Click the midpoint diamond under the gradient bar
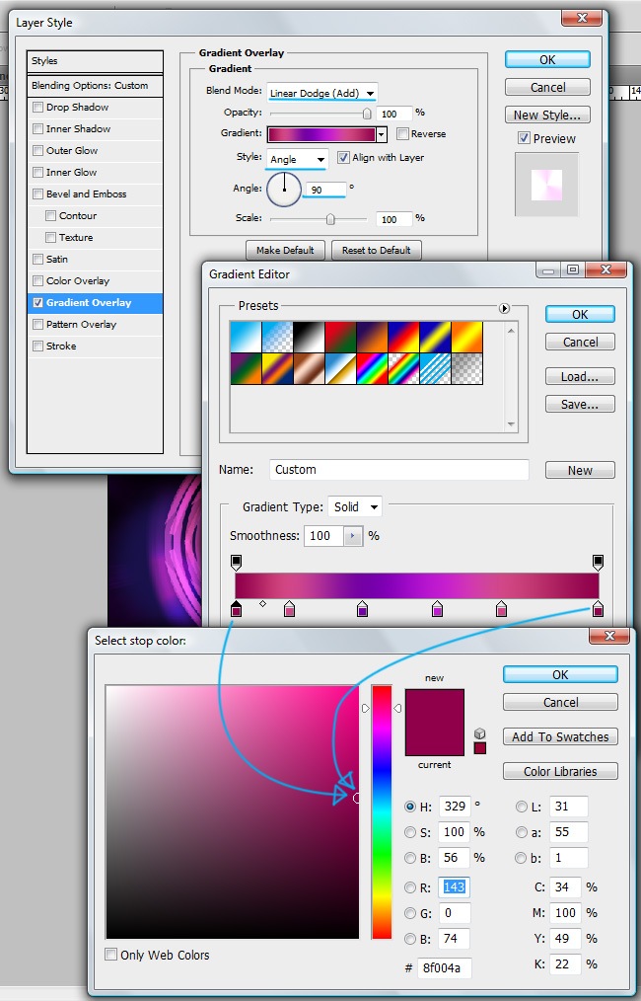This screenshot has height=1001, width=641. (x=262, y=603)
